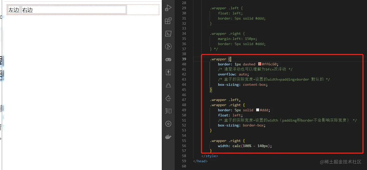This screenshot has height=170, width=367.
Task: Click "box-sizing: content-box;" on line 44
Action: click(x=243, y=84)
